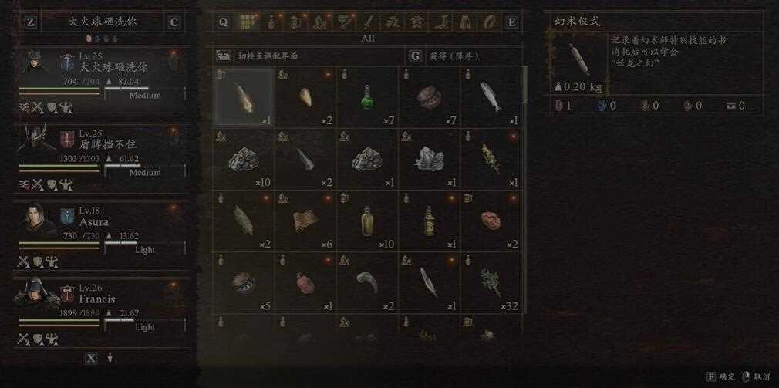Click Shift to switch combine screen
The height and width of the screenshot is (388, 779).
pyautogui.click(x=224, y=56)
